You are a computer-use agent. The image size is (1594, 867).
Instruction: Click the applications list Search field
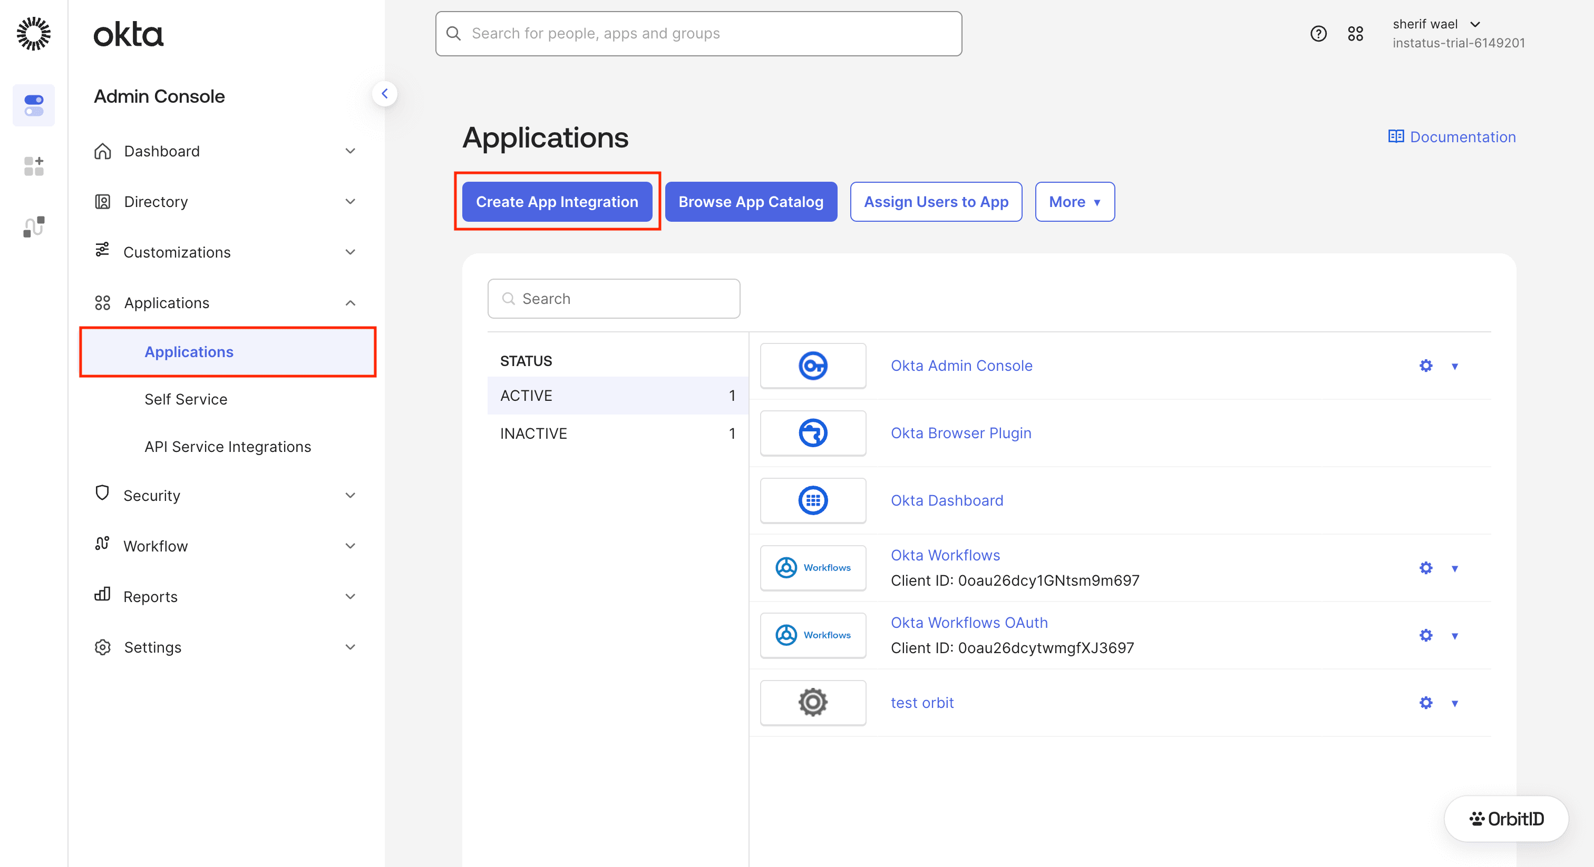click(x=613, y=299)
